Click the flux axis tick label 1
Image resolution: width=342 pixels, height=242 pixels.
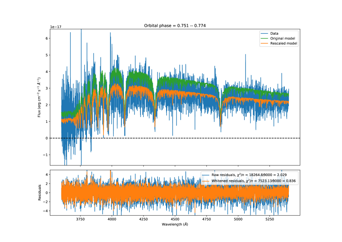47,122
